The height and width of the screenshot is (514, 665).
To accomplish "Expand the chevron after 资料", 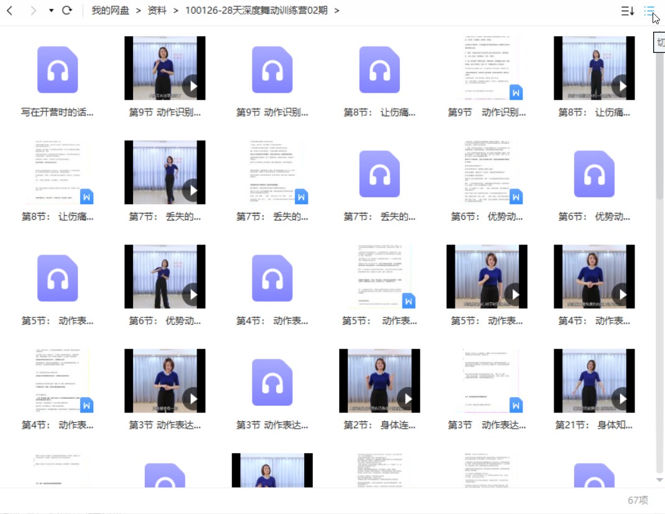I will click(x=175, y=11).
